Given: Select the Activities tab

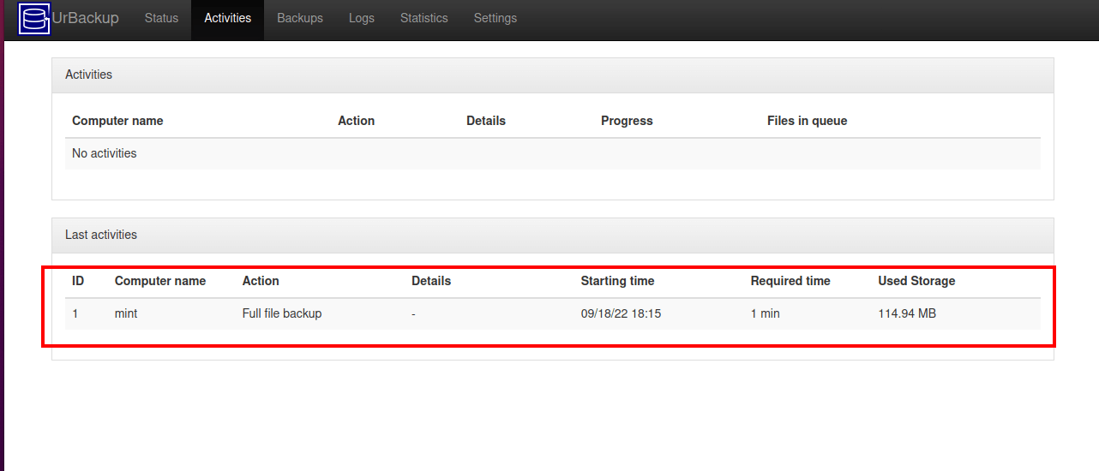Looking at the screenshot, I should tap(228, 18).
